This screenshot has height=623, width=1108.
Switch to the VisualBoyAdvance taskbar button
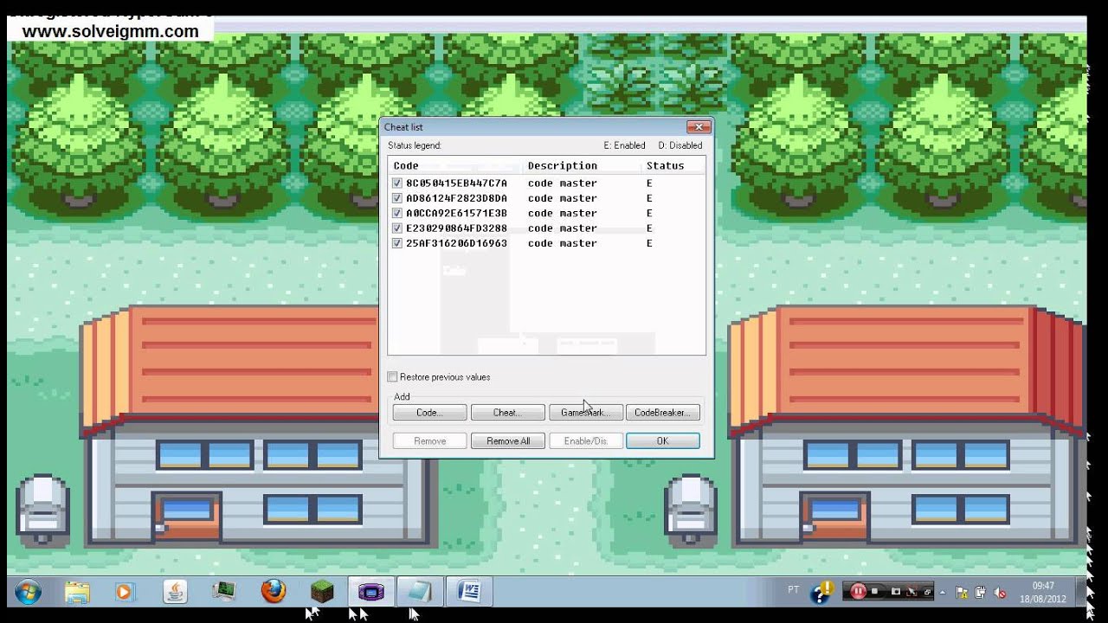[371, 592]
